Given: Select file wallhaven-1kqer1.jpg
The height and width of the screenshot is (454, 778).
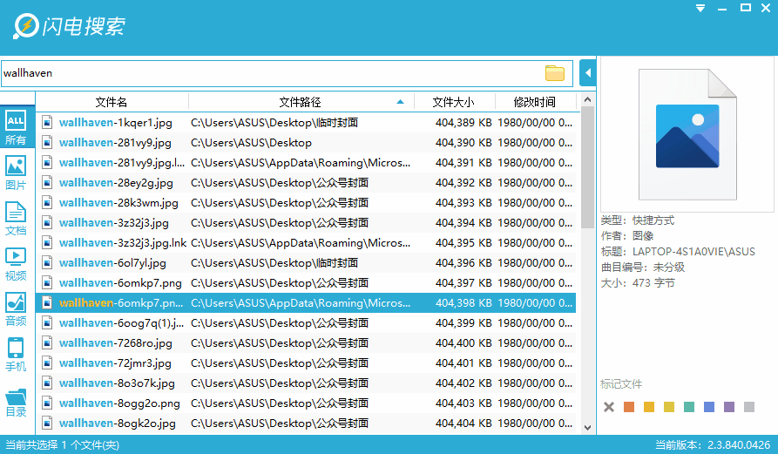Looking at the screenshot, I should (306, 123).
